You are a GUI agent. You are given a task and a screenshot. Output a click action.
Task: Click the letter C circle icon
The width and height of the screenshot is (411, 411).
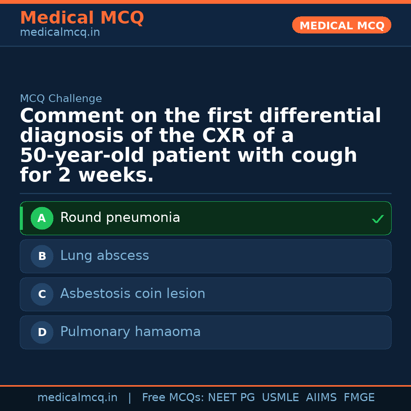click(x=42, y=295)
